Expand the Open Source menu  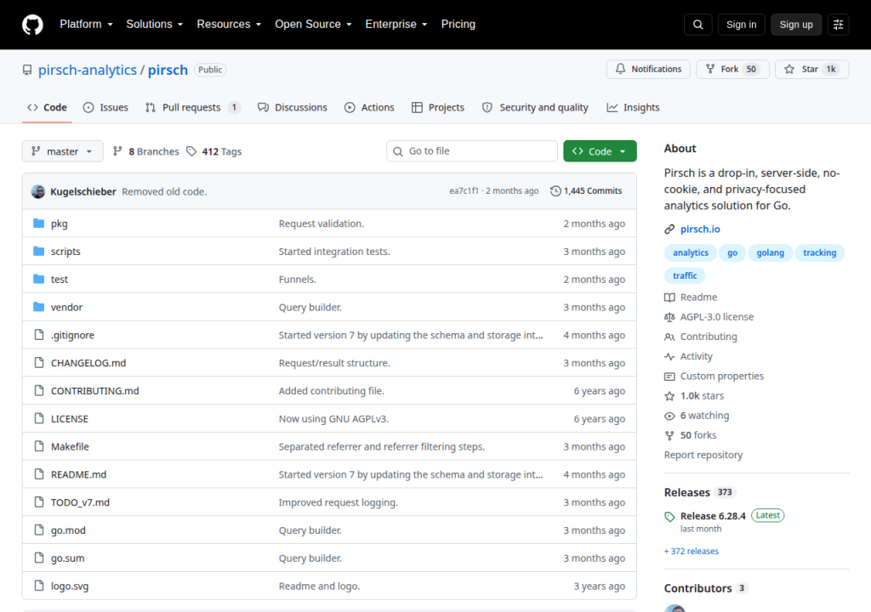click(313, 25)
